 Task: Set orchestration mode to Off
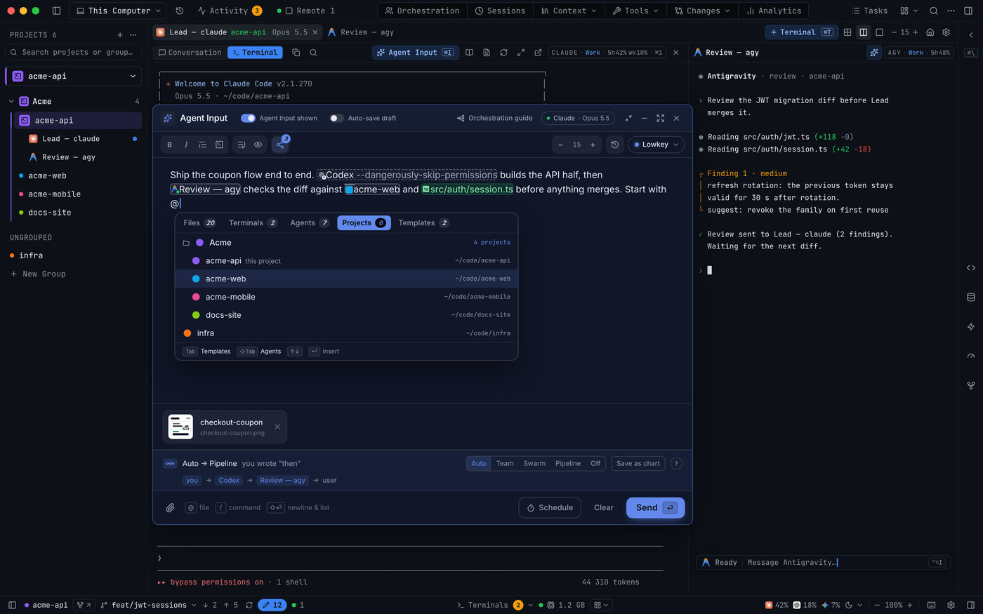(595, 463)
